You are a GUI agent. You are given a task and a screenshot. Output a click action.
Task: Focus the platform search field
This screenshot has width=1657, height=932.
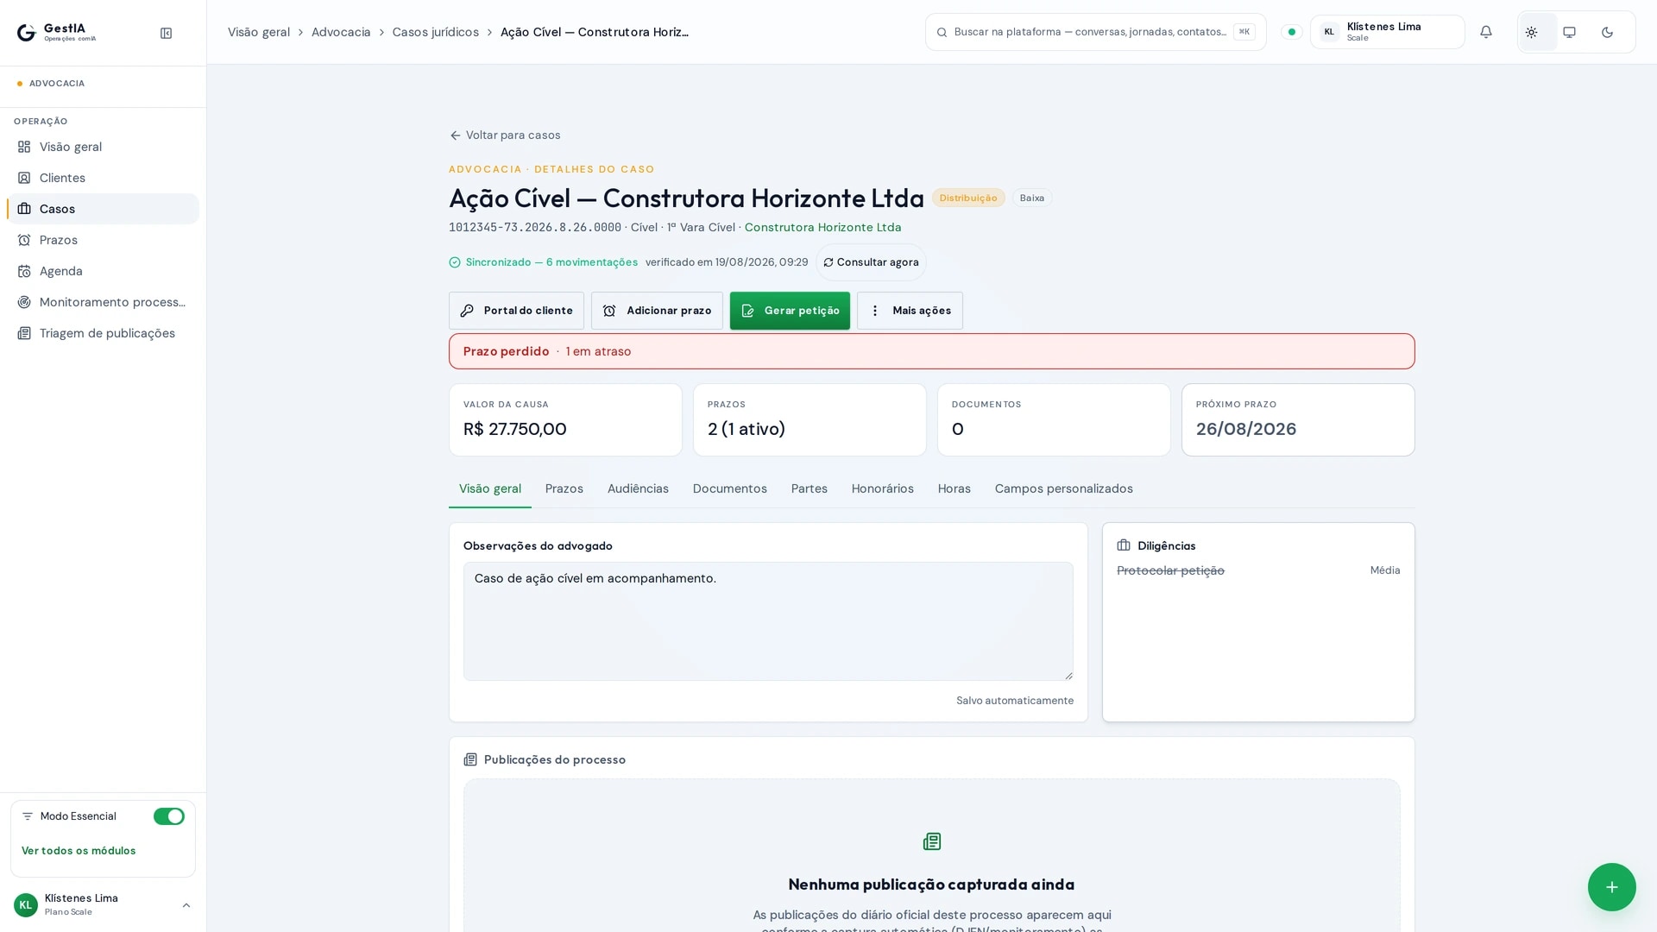[x=1095, y=32]
